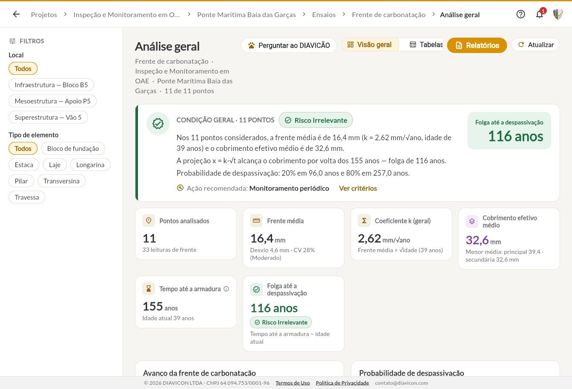The width and height of the screenshot is (572, 389).
Task: Open the notifications bell
Action: 540,14
